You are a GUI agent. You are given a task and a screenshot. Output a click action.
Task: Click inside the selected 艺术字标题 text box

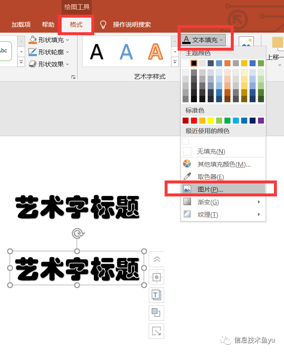tap(77, 268)
